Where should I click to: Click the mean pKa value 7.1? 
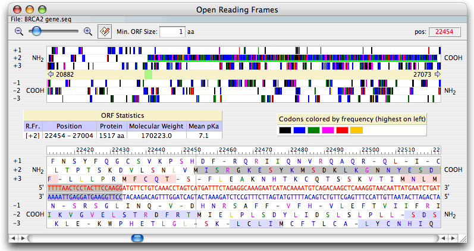[204, 135]
